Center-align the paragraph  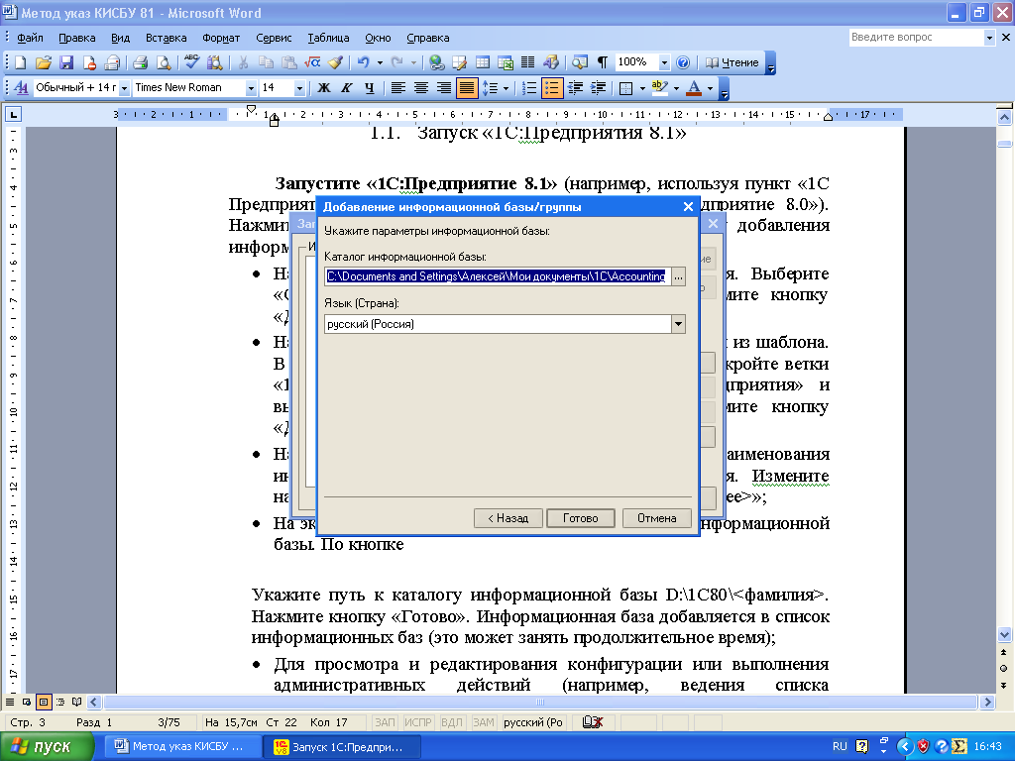click(420, 87)
